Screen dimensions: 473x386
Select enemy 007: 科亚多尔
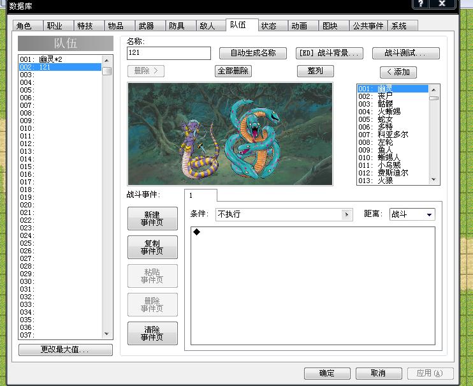pyautogui.click(x=393, y=135)
